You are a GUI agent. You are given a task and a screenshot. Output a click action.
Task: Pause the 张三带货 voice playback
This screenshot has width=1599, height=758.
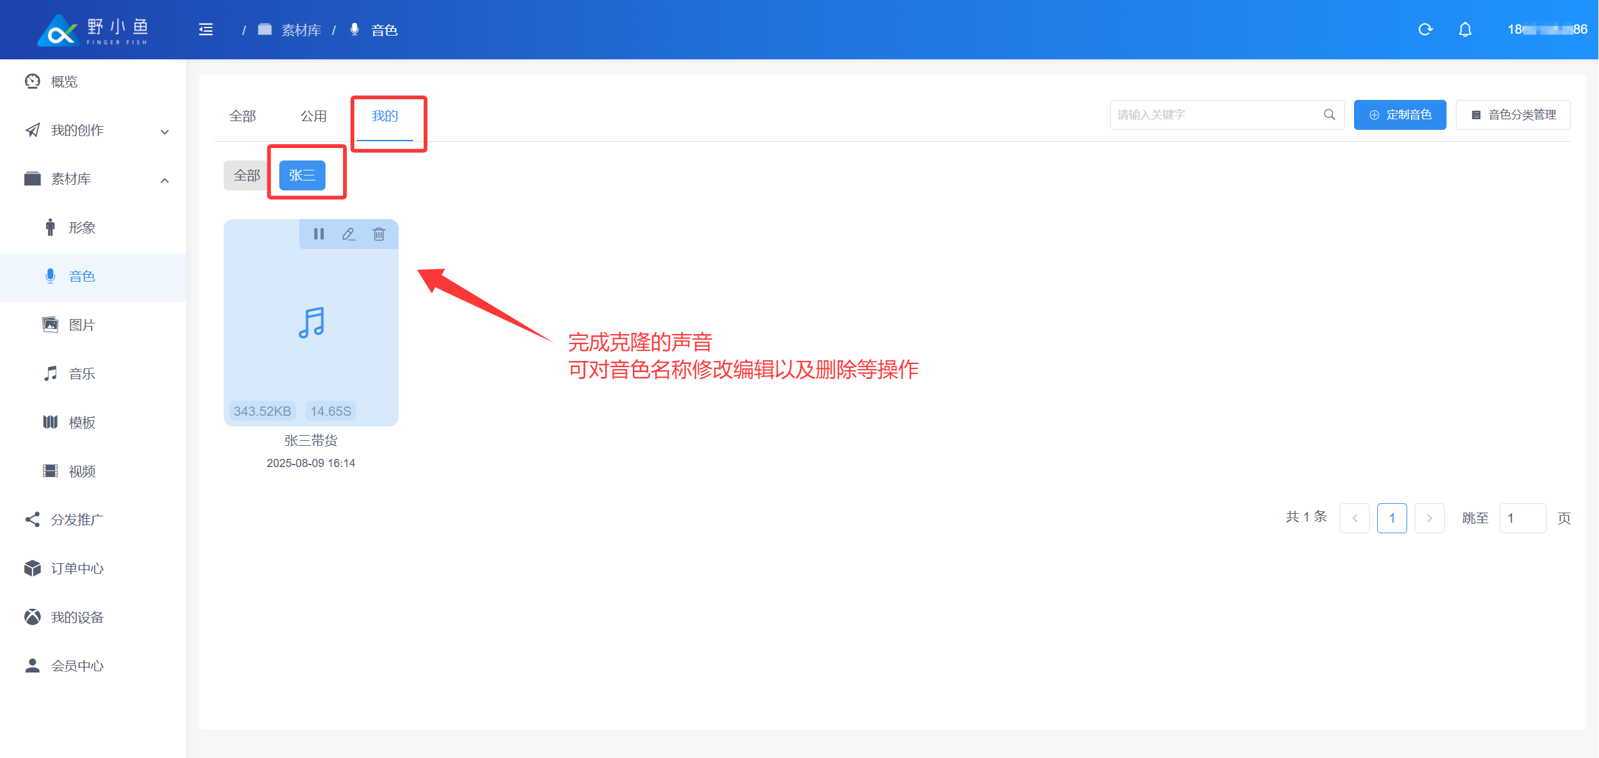pos(319,234)
